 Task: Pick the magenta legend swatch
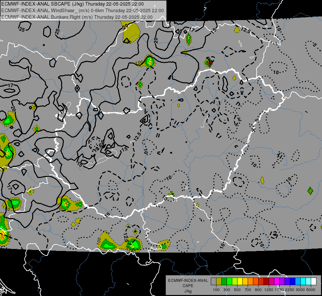[x=277, y=282]
